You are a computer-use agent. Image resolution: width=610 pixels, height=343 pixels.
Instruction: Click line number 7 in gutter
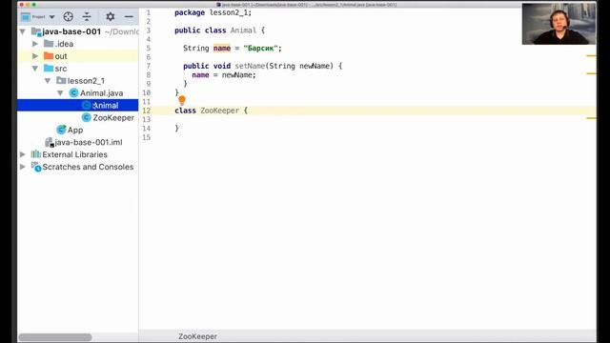click(x=149, y=66)
